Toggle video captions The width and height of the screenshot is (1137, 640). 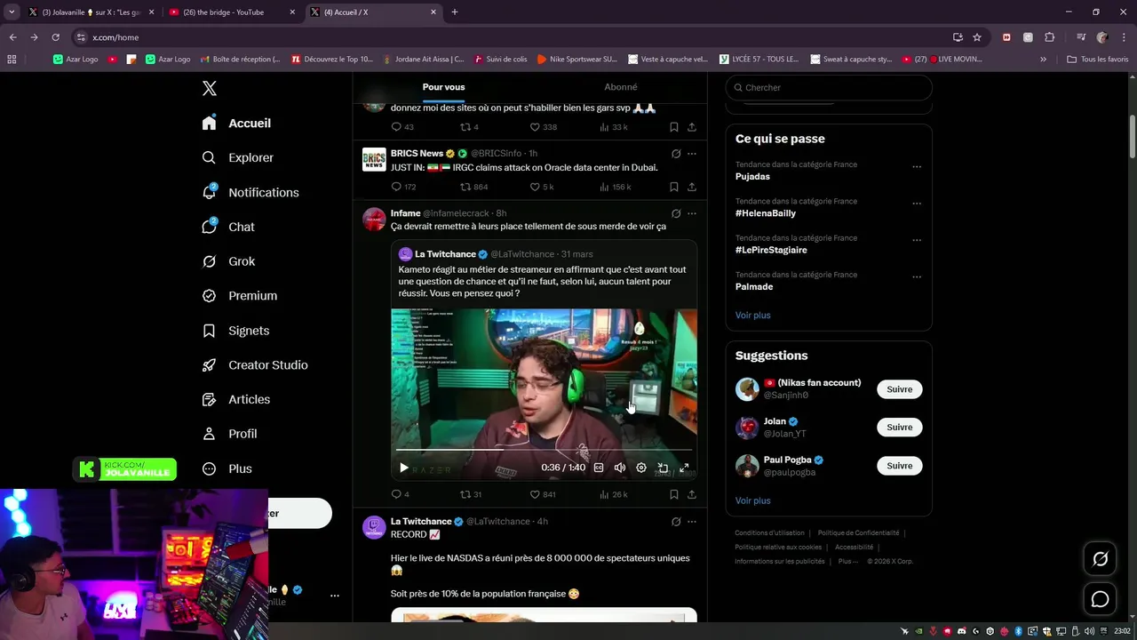pyautogui.click(x=599, y=468)
